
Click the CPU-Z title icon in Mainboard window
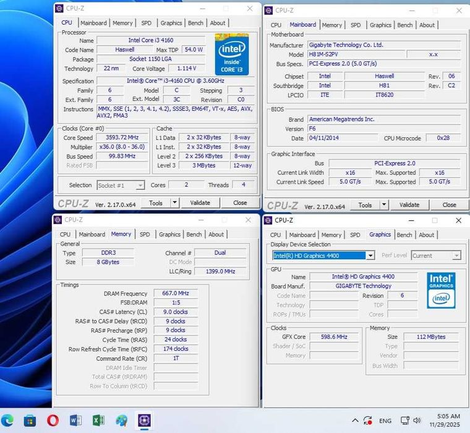click(x=268, y=11)
